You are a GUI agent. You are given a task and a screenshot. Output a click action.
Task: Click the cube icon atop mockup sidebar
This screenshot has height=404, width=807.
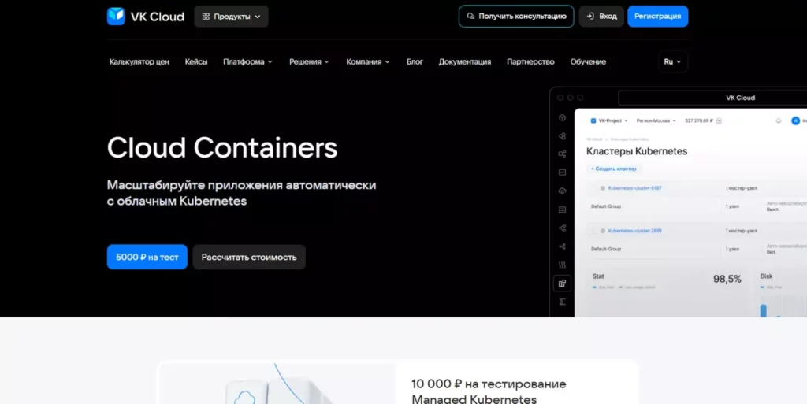pos(562,117)
